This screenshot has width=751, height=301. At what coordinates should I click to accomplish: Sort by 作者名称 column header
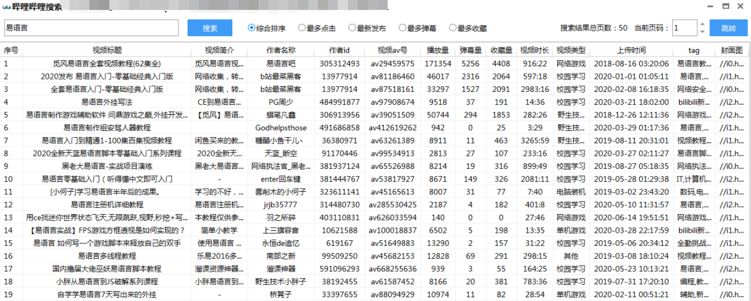click(x=281, y=50)
